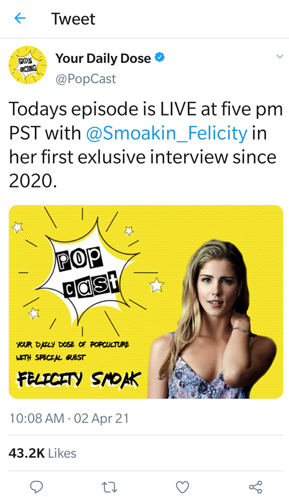Like the tweet with the heart icon

[182, 487]
